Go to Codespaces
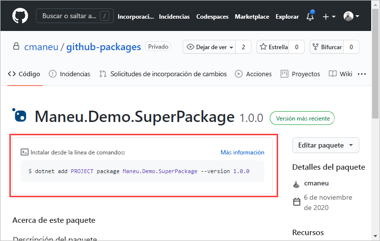380x241 pixels. point(212,16)
